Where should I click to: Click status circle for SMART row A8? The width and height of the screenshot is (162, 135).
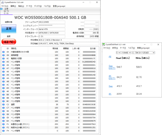[3, 72]
